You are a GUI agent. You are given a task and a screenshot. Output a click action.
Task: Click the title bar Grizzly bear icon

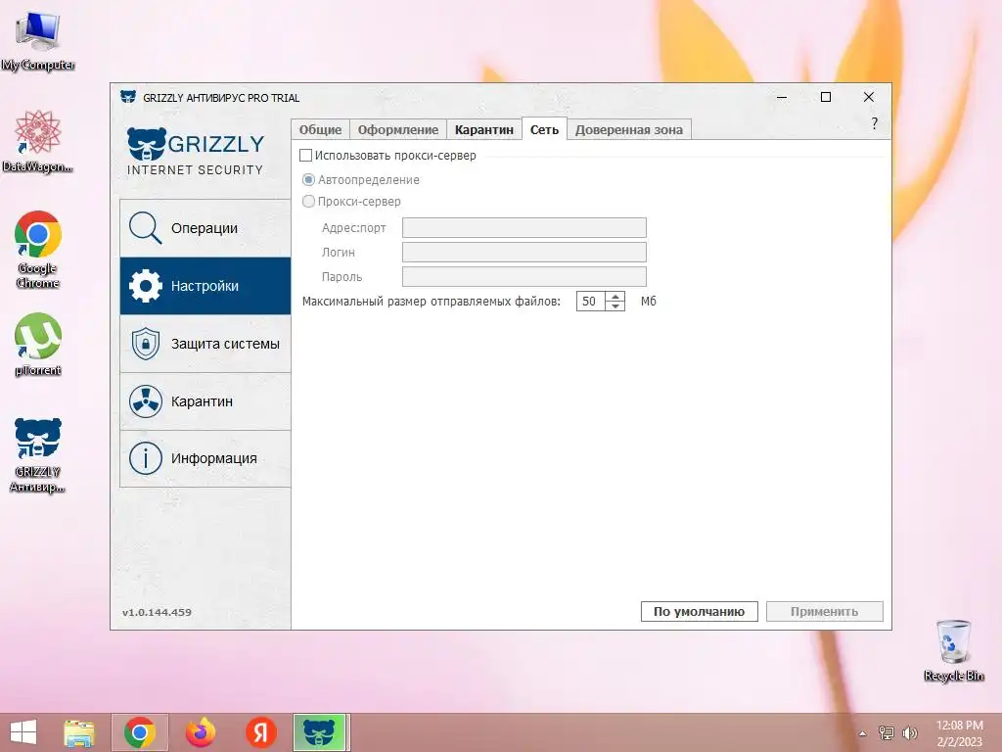(x=128, y=97)
